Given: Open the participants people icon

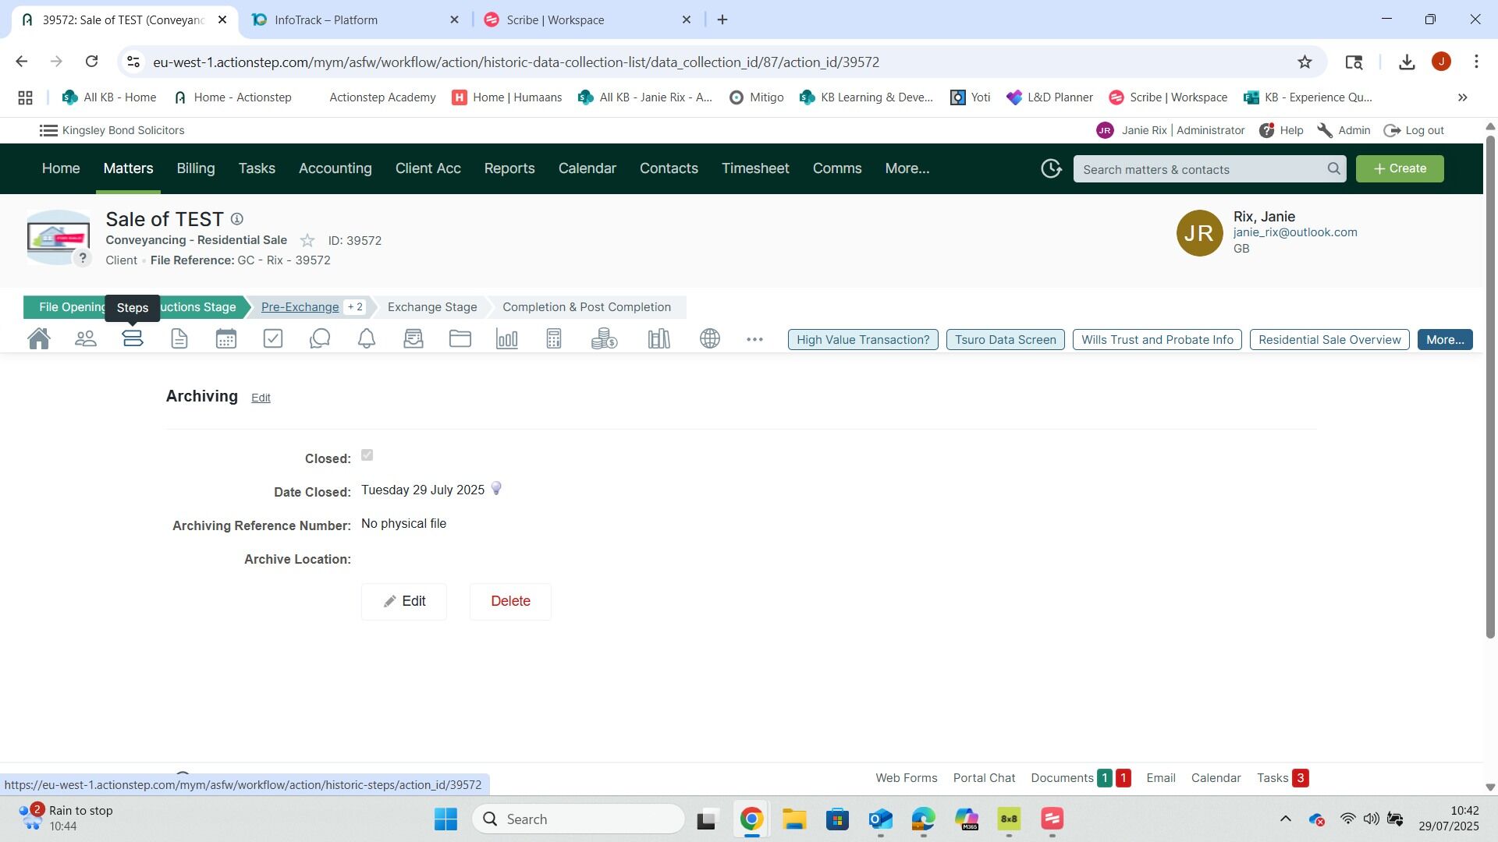Looking at the screenshot, I should coord(86,339).
